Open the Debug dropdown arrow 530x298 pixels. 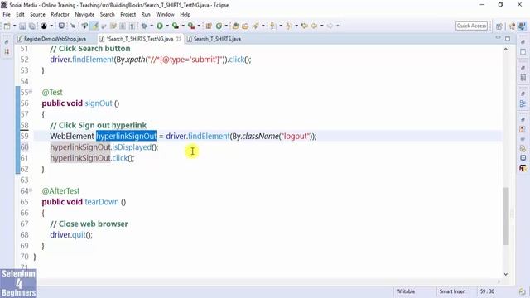coord(152,26)
